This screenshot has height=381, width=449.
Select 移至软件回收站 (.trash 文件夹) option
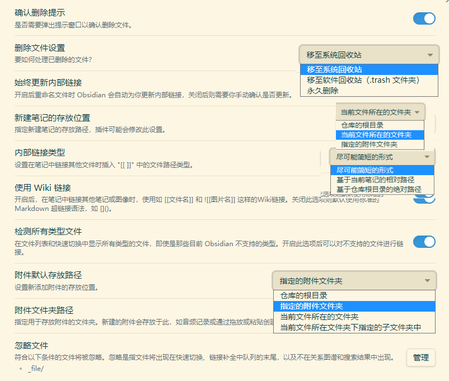click(x=363, y=80)
